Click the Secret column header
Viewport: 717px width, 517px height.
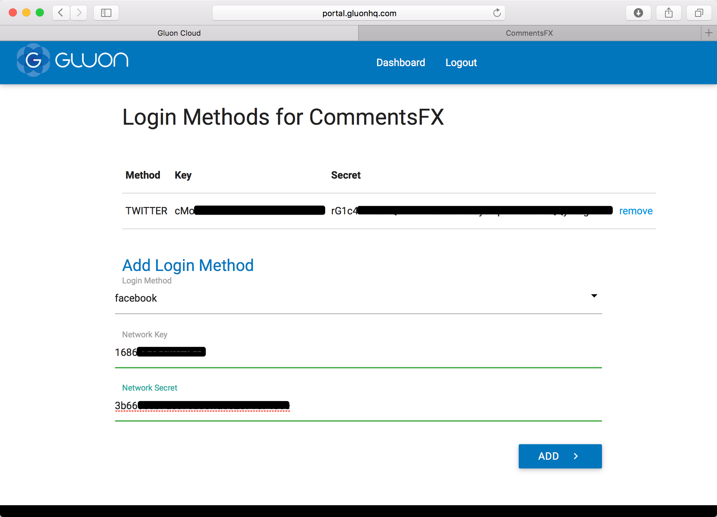click(346, 175)
